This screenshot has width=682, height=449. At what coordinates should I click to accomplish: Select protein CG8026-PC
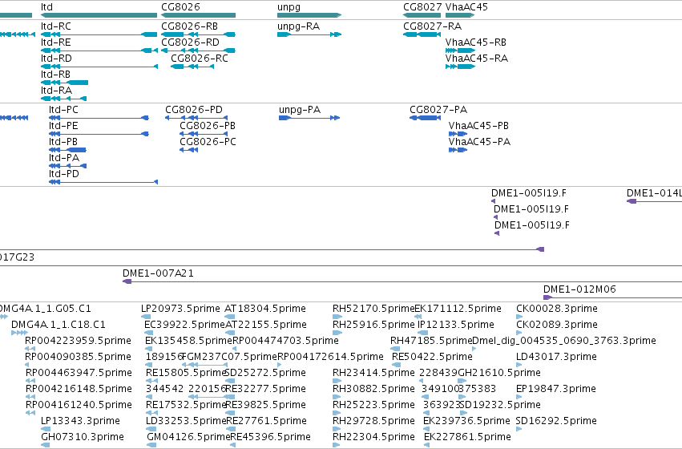click(208, 142)
